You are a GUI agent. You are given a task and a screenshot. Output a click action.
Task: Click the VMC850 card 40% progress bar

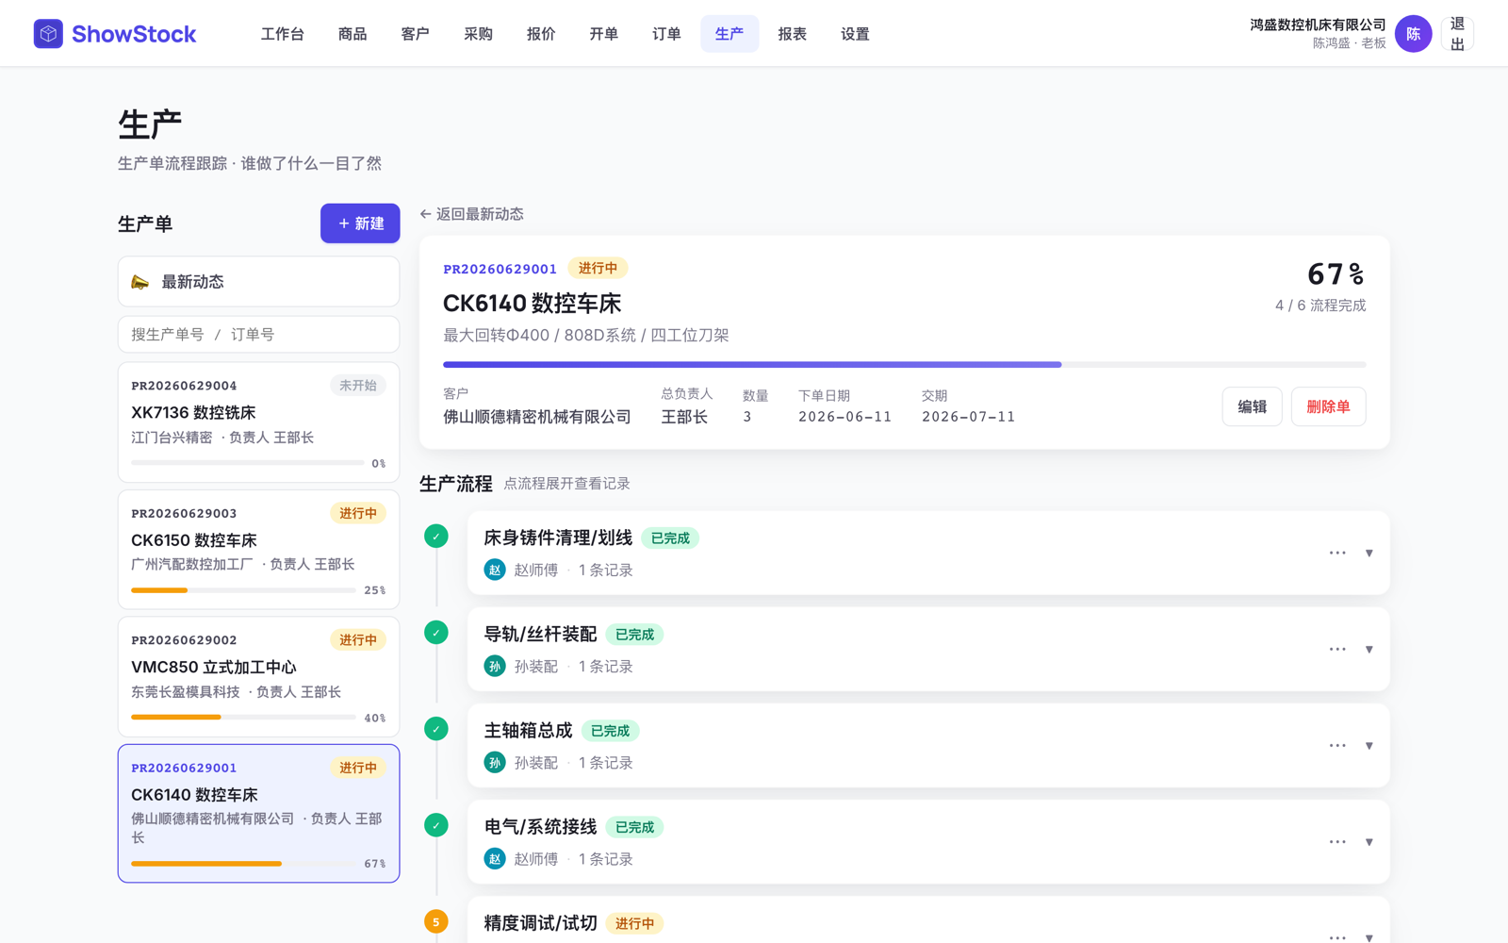click(243, 718)
